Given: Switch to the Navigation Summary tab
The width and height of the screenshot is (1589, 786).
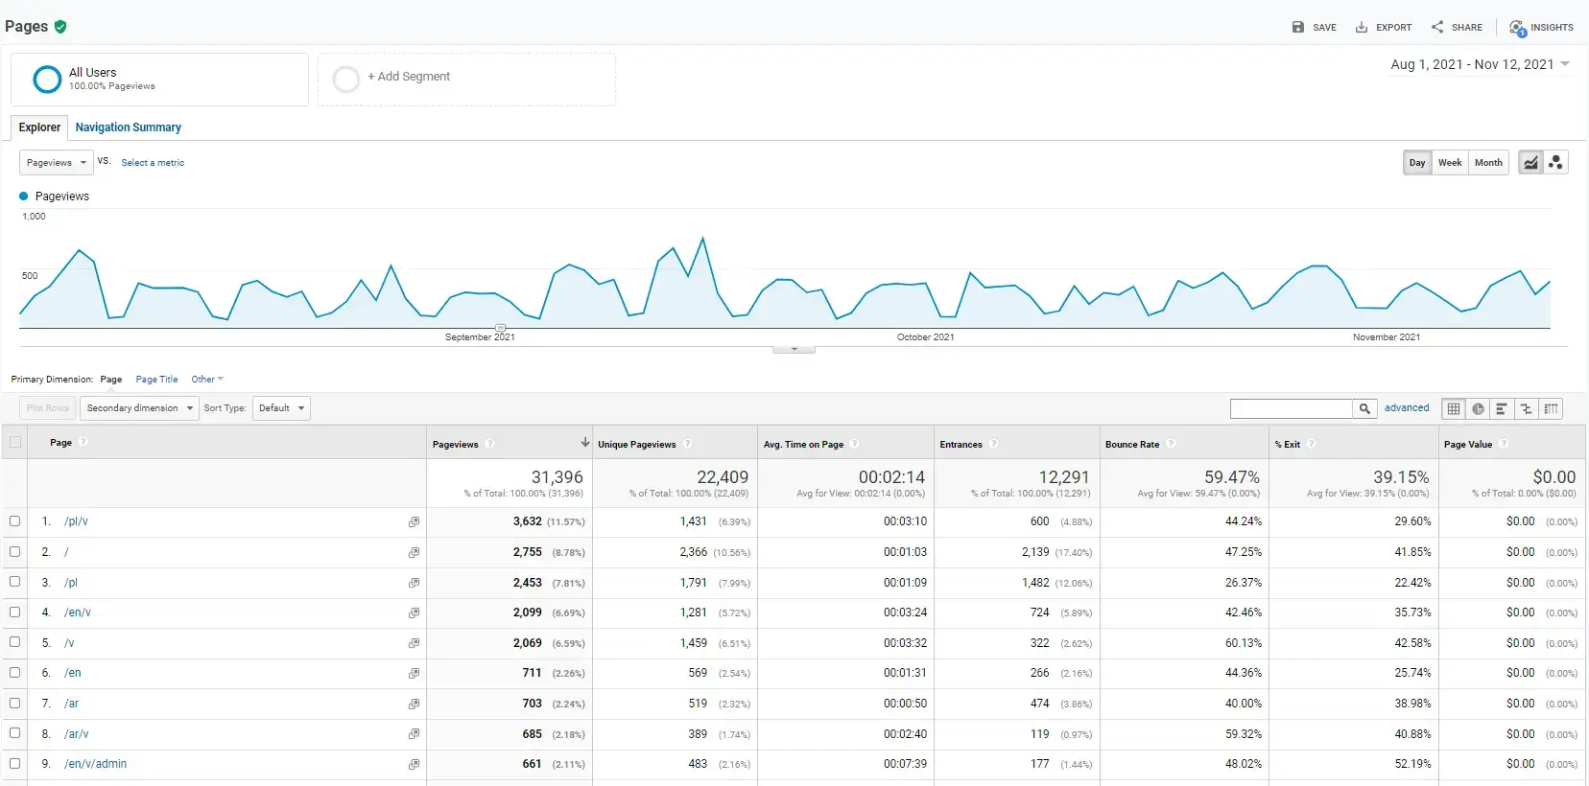Looking at the screenshot, I should 128,127.
